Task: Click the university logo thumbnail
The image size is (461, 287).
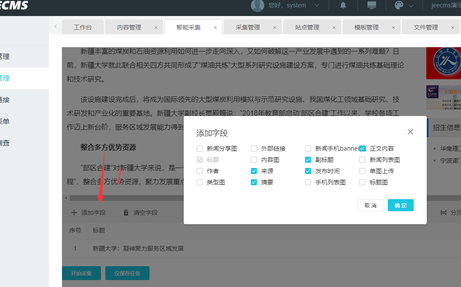Action: (x=444, y=63)
